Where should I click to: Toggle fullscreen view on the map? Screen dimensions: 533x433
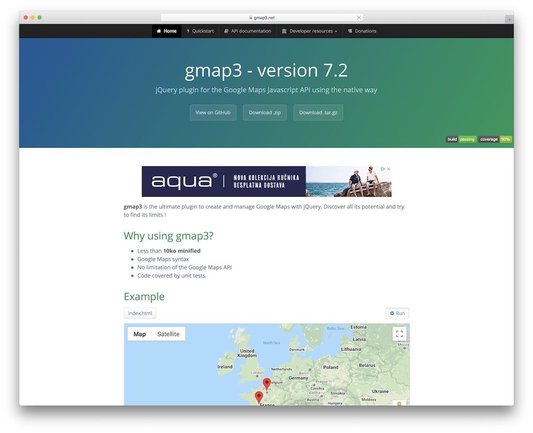point(399,334)
